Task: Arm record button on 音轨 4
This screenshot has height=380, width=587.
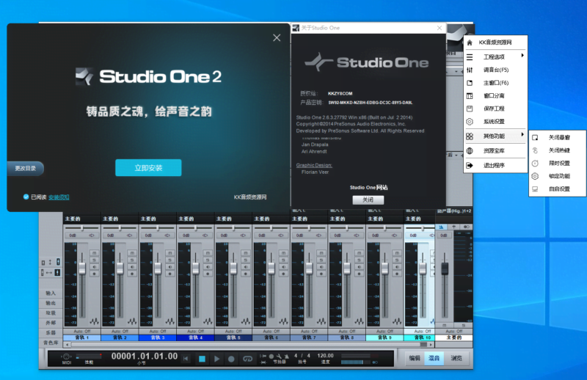Action: pyautogui.click(x=208, y=274)
